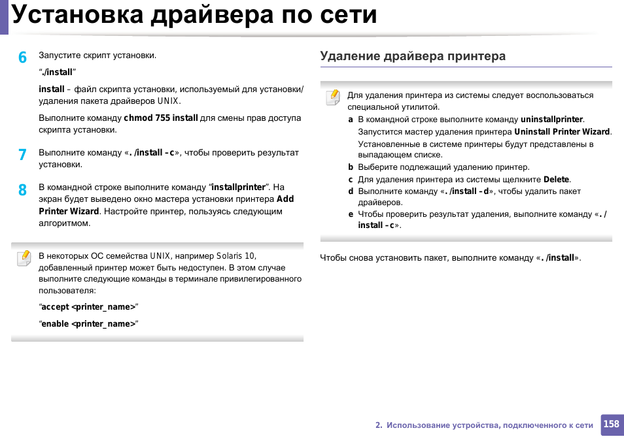This screenshot has height=441, width=624.
Task: Click the page number 158 badge
Action: coord(611,424)
